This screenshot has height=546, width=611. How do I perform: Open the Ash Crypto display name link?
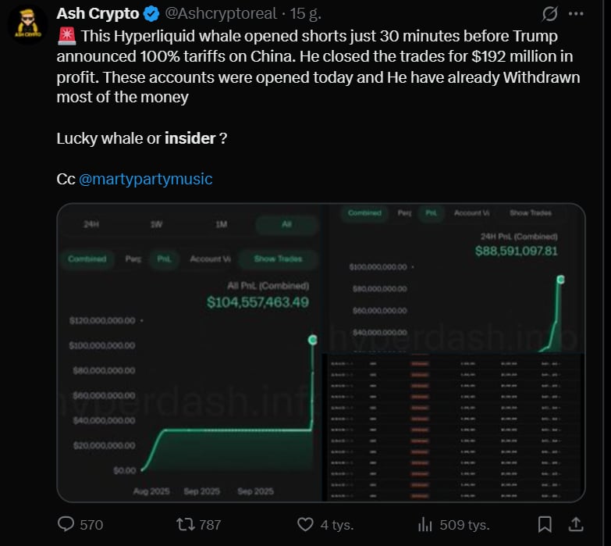tap(98, 14)
